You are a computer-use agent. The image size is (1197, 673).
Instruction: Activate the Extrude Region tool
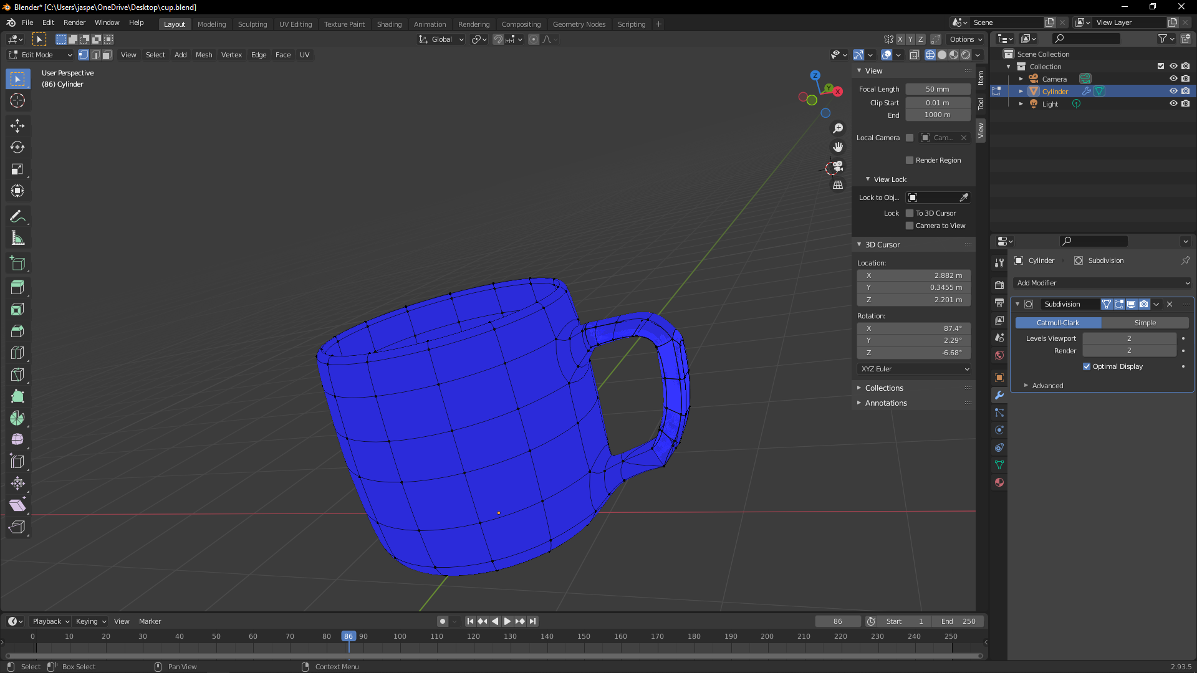[17, 287]
